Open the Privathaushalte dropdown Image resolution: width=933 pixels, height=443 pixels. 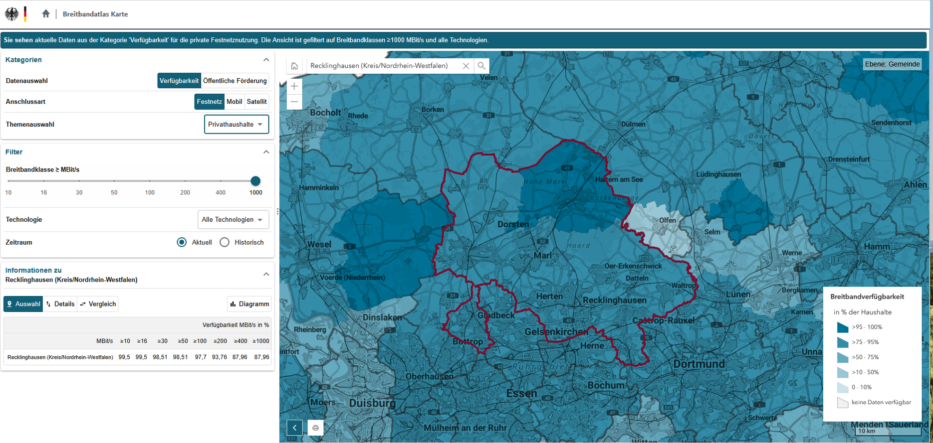click(236, 125)
